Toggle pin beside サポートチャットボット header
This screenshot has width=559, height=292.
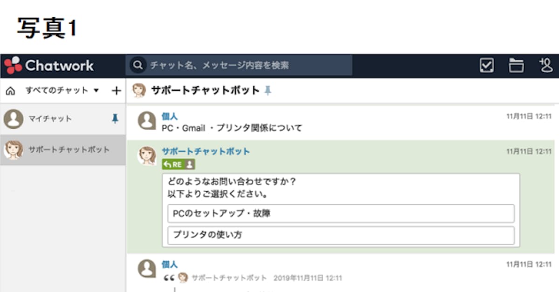point(267,91)
